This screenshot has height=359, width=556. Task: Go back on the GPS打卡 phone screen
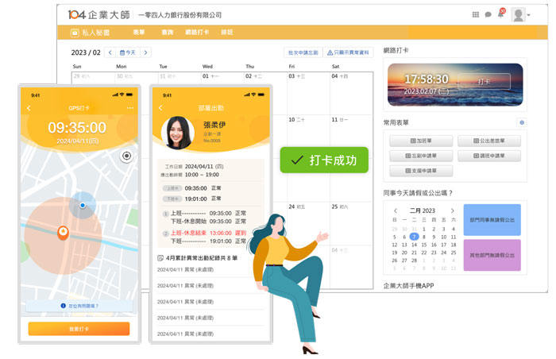coord(29,108)
